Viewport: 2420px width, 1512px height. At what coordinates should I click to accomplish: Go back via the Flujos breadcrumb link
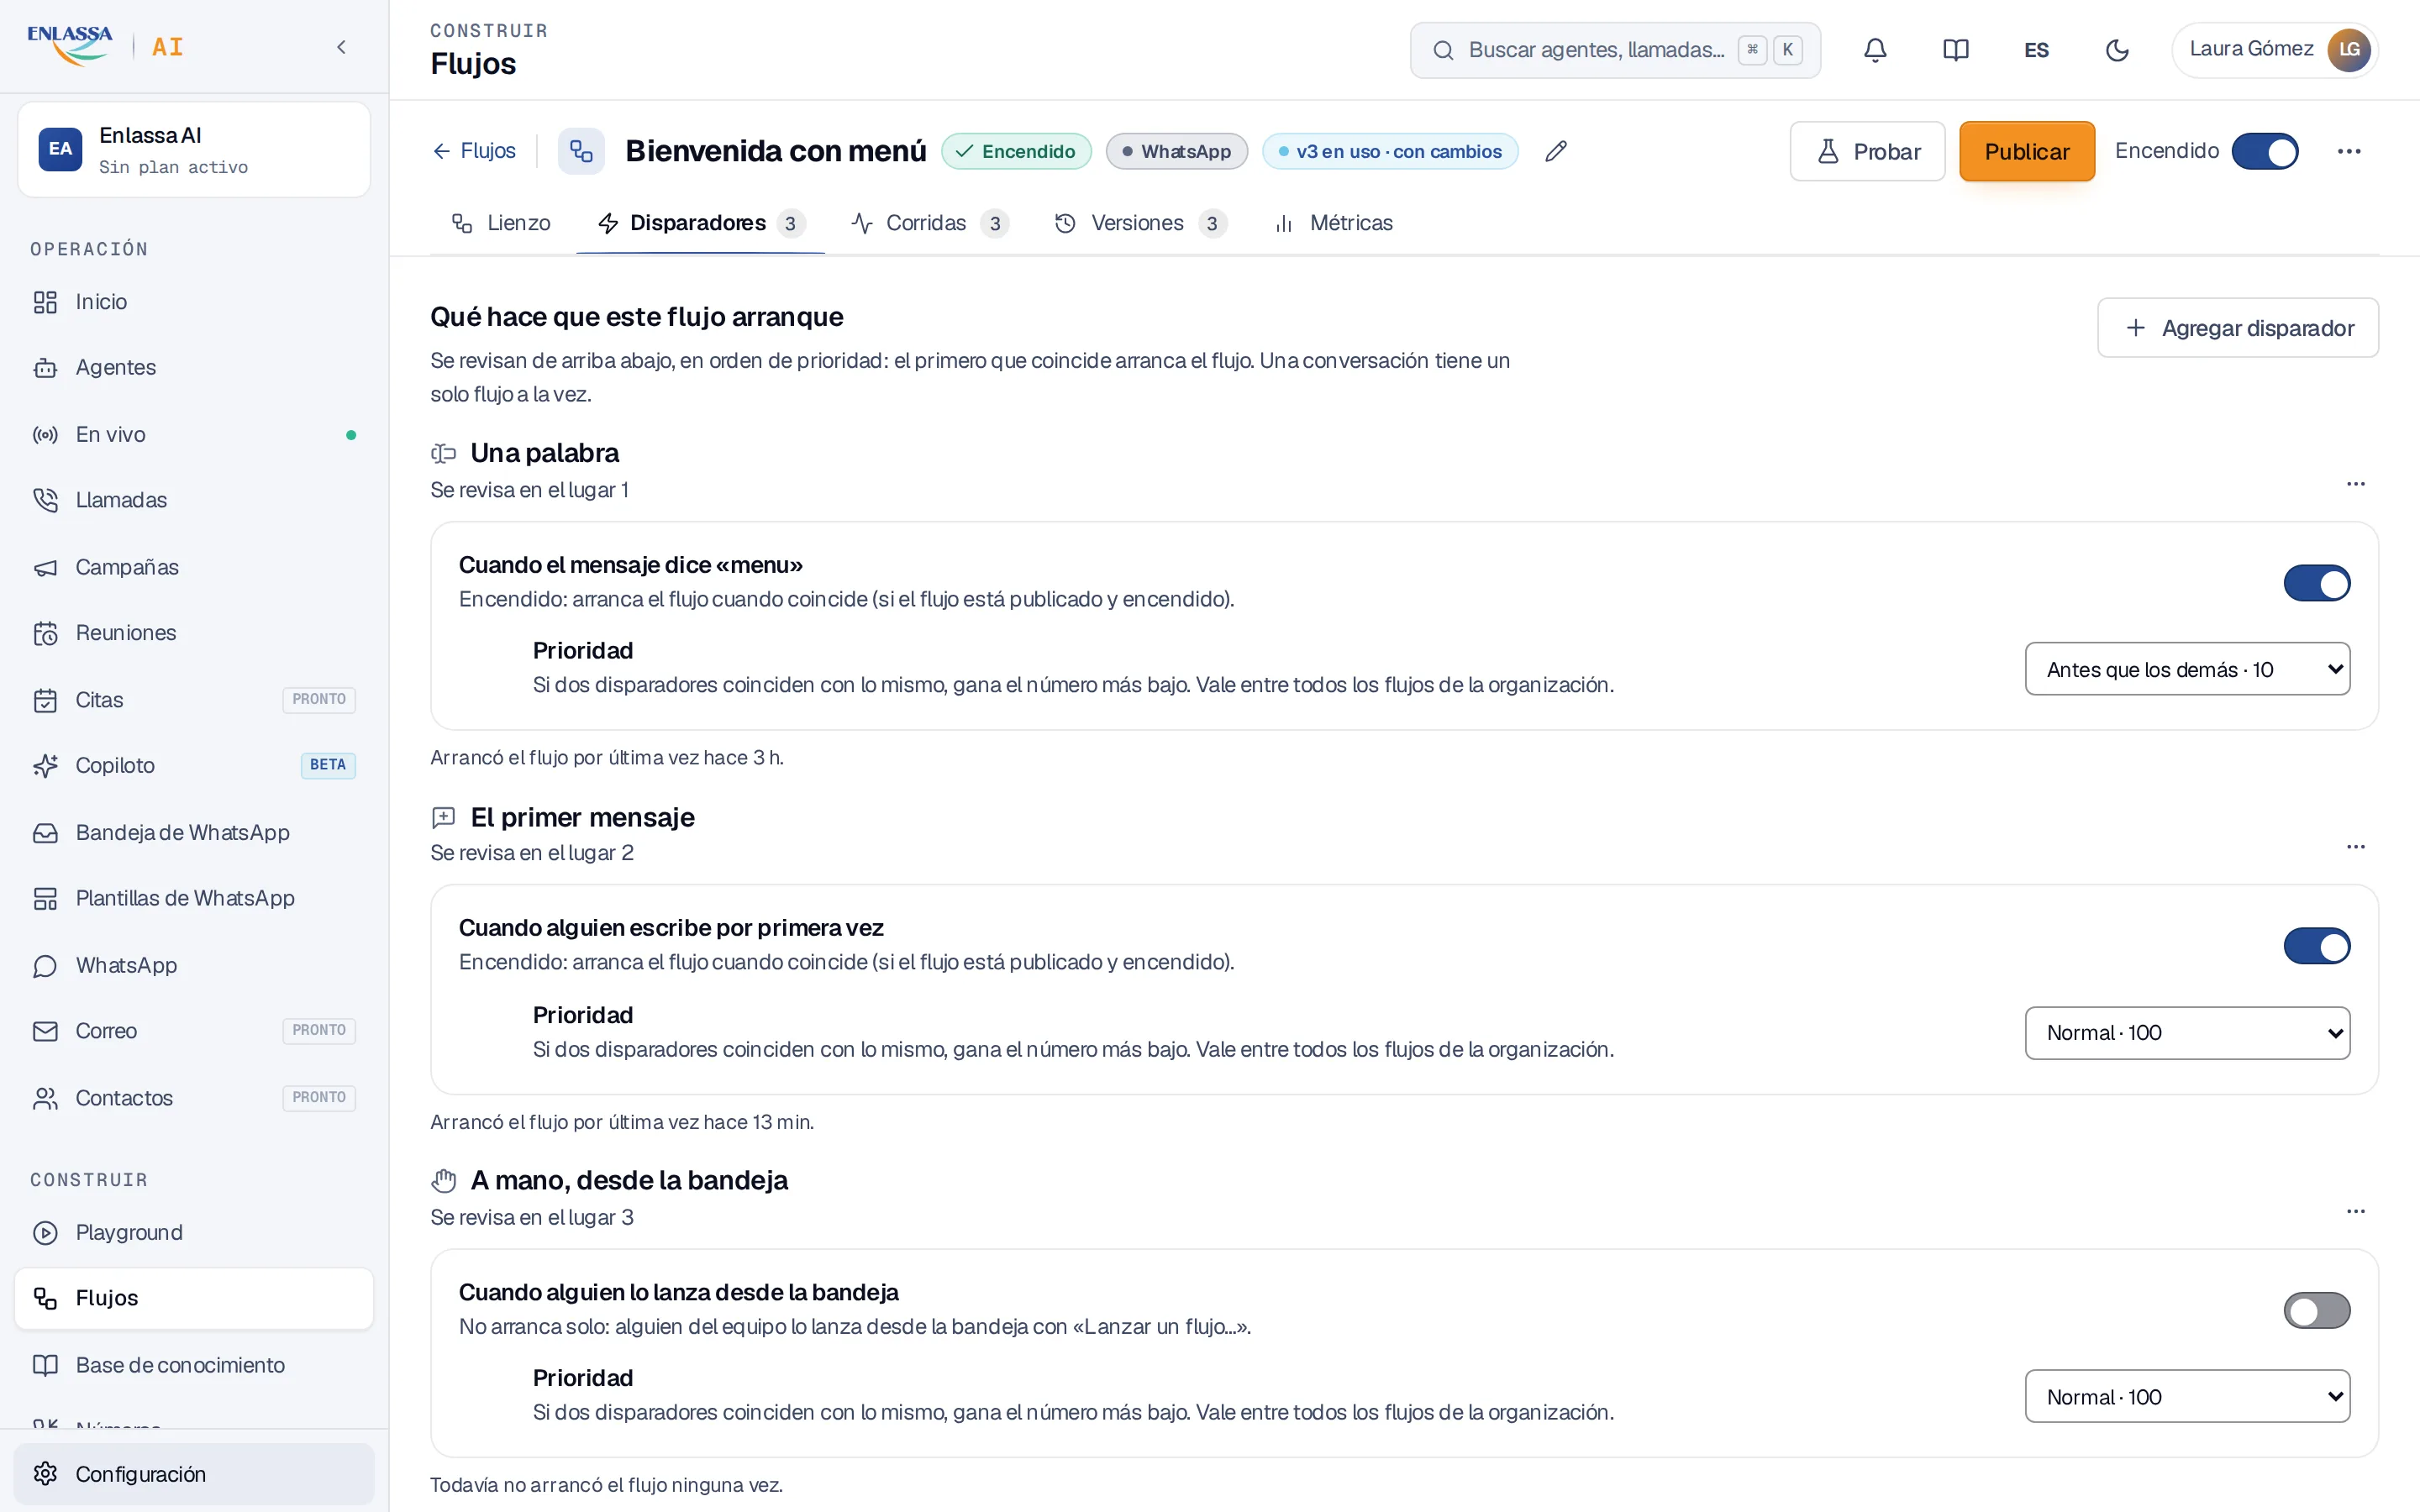[x=474, y=151]
